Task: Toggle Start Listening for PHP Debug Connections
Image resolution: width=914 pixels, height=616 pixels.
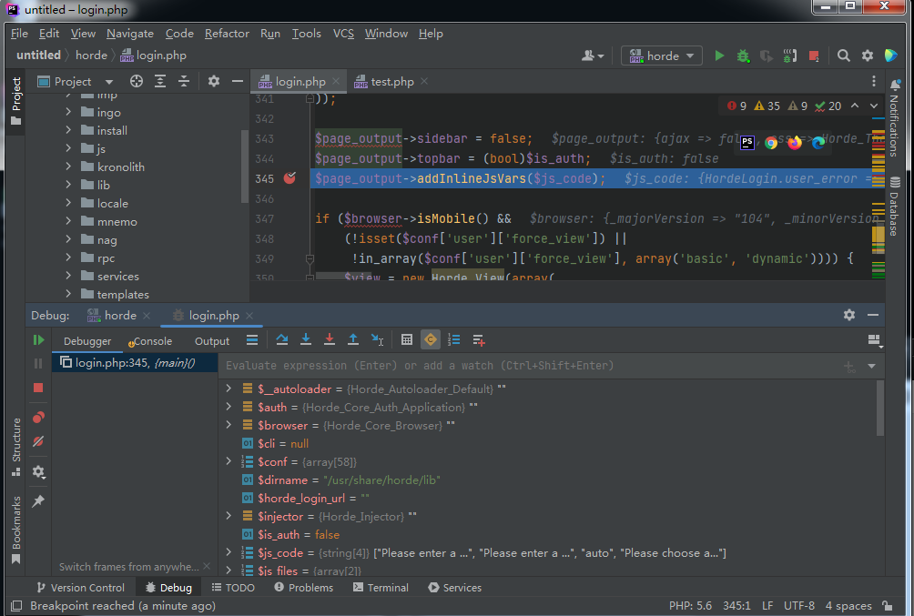Action: point(790,56)
